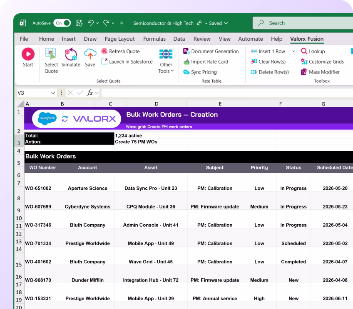This screenshot has width=353, height=309.
Task: Open Mass Modifier
Action: pyautogui.click(x=320, y=72)
